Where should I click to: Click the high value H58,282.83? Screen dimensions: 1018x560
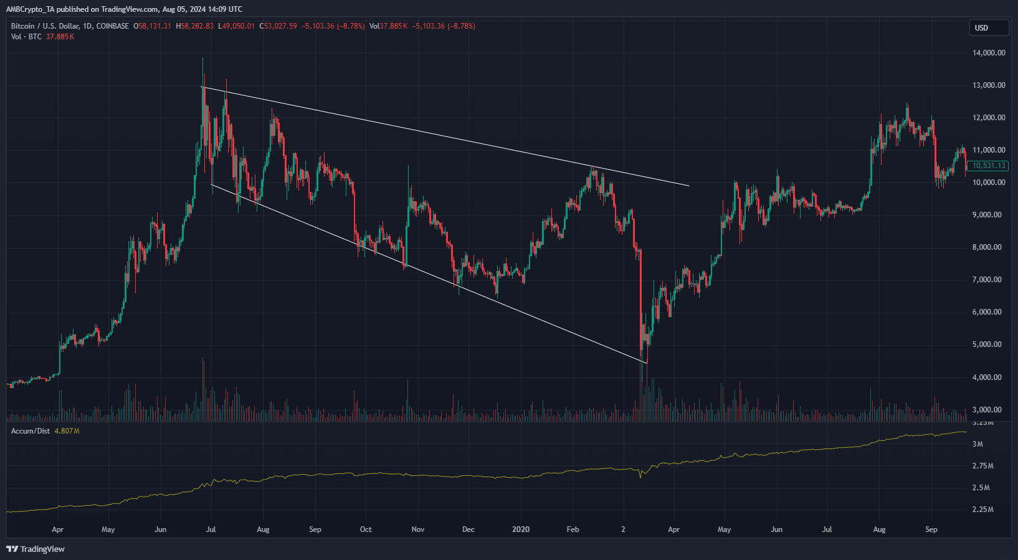tap(195, 26)
